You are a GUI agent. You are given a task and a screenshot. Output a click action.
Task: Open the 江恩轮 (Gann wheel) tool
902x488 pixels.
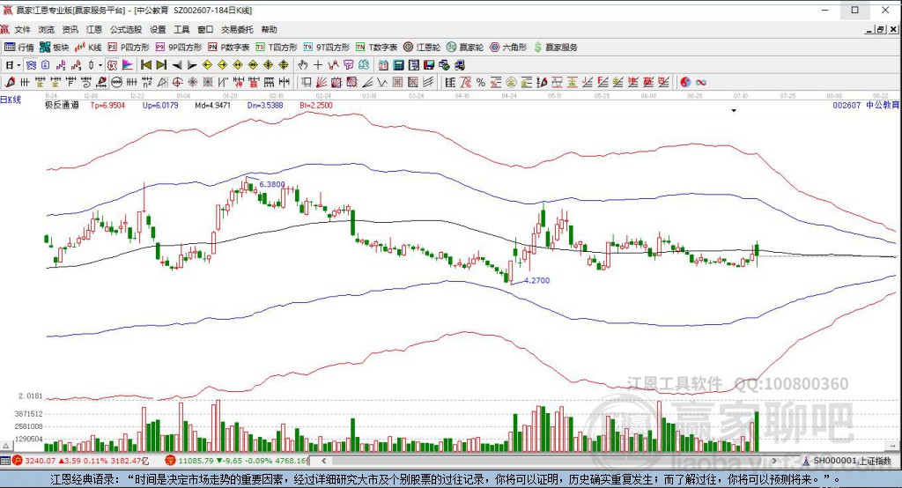tap(421, 48)
